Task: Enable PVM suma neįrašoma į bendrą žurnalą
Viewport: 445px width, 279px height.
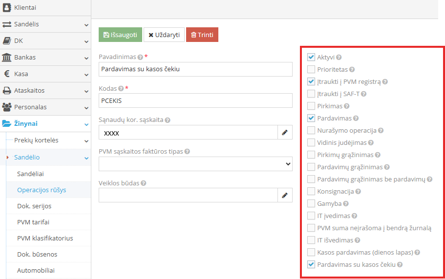Action: click(311, 228)
